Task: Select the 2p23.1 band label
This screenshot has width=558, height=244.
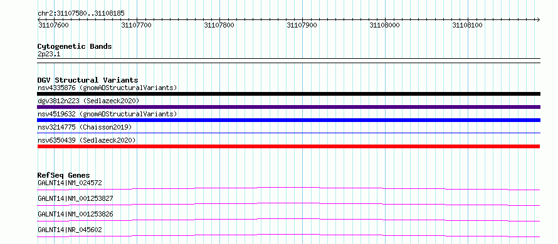Action: coord(49,54)
